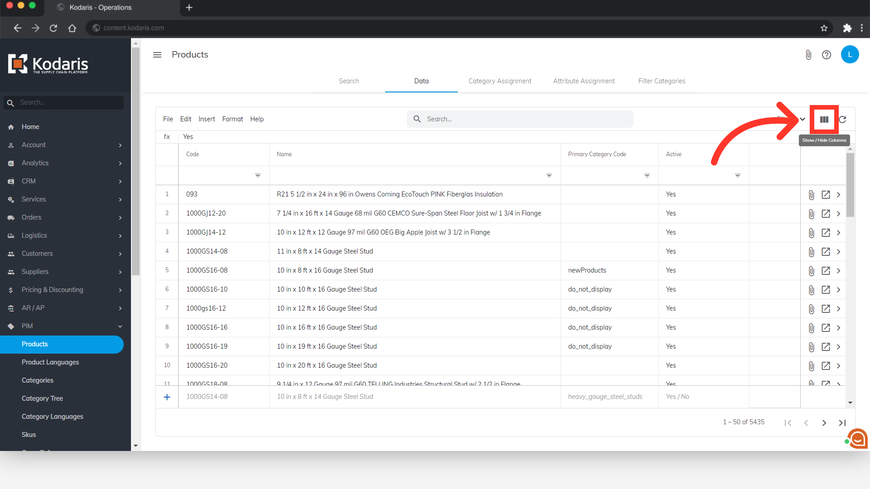The height and width of the screenshot is (489, 870).
Task: Jump to last page of products
Action: pos(842,423)
